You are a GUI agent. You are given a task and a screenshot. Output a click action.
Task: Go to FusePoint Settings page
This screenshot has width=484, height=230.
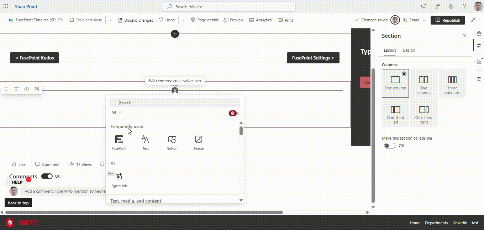click(313, 58)
